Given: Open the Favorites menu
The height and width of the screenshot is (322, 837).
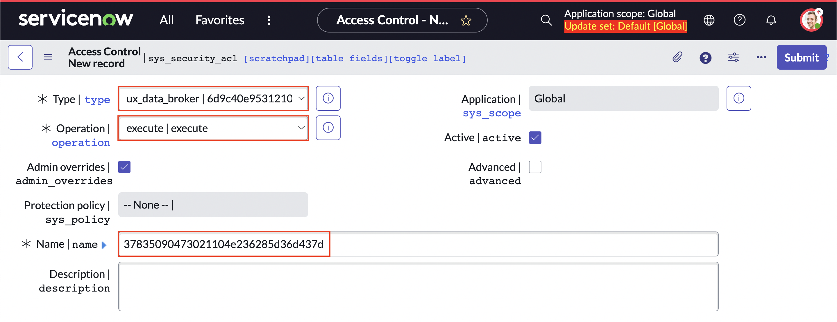Looking at the screenshot, I should coord(220,20).
